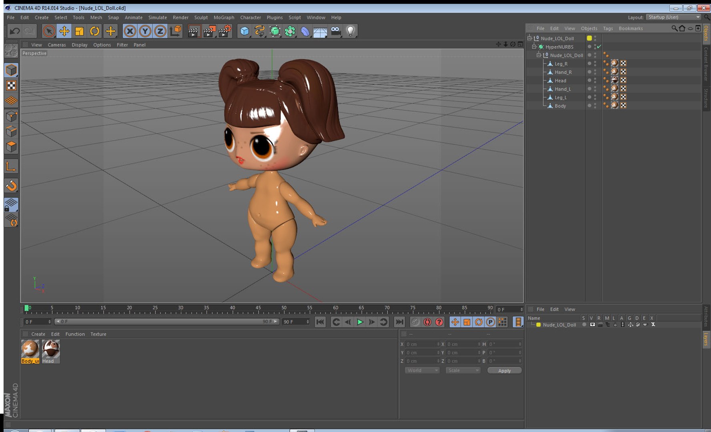Add a Cube primitive object

(x=244, y=31)
